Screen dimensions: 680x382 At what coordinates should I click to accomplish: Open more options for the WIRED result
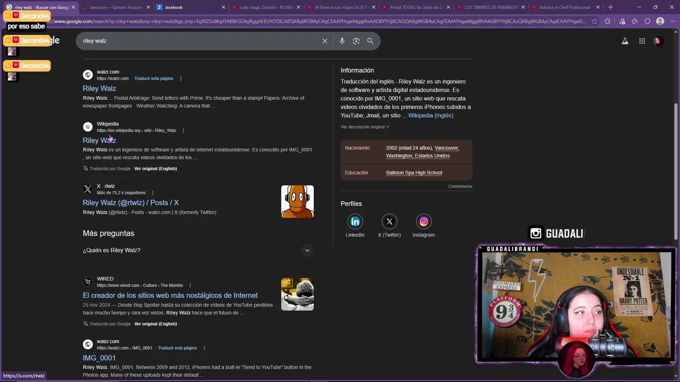(190, 285)
